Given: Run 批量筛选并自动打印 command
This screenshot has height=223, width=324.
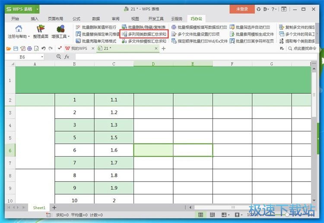Looking at the screenshot, I should (x=250, y=27).
